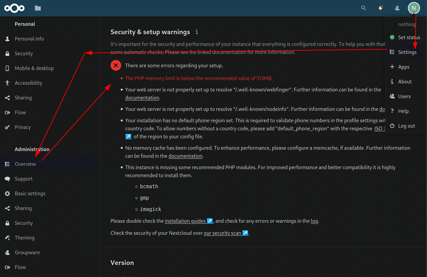Click the bcmath module entry

point(149,187)
